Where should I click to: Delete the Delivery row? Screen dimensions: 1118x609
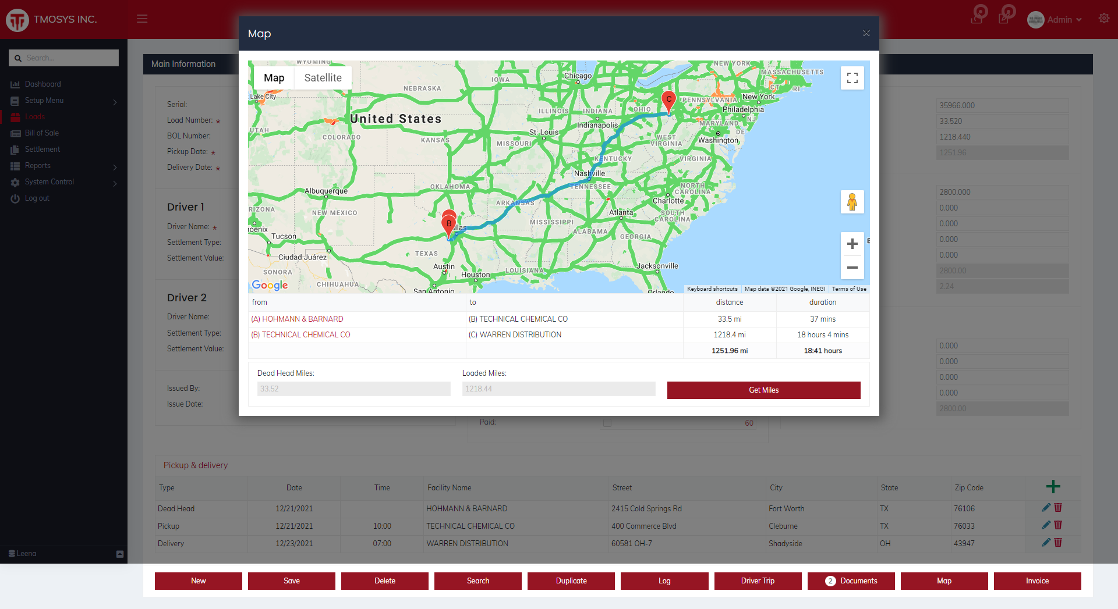pyautogui.click(x=1059, y=543)
